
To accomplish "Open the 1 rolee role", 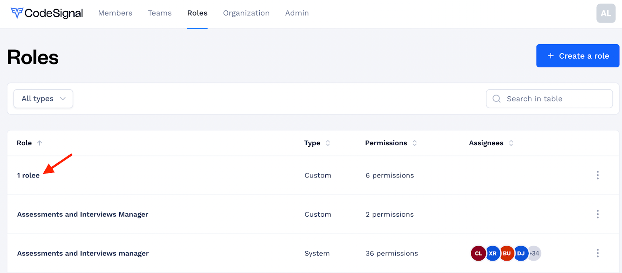I will point(28,176).
